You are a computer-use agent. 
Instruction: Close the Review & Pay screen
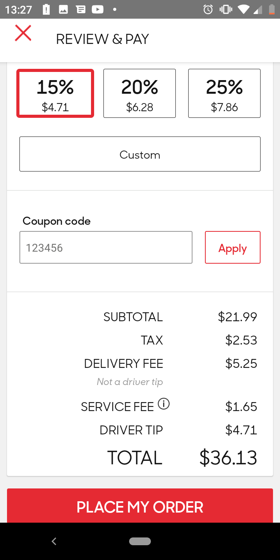(x=23, y=33)
